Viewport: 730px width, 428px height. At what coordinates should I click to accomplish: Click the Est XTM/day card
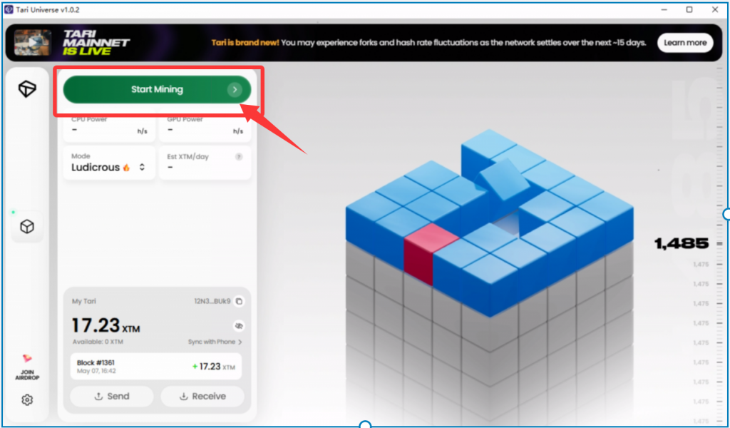tap(205, 163)
